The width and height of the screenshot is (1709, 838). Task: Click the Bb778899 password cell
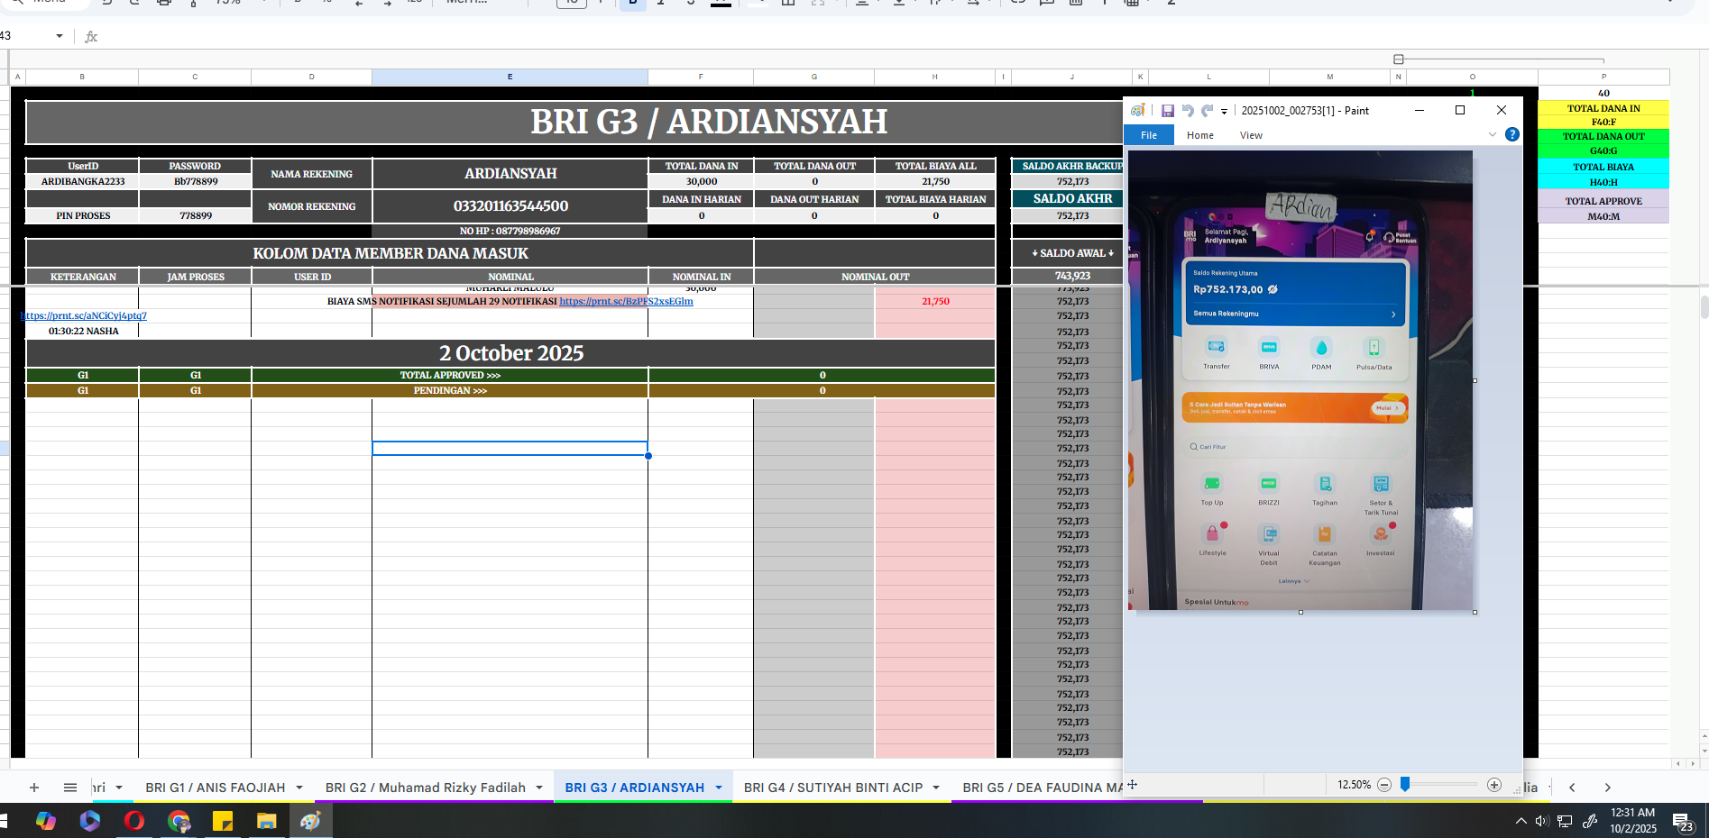pos(196,181)
